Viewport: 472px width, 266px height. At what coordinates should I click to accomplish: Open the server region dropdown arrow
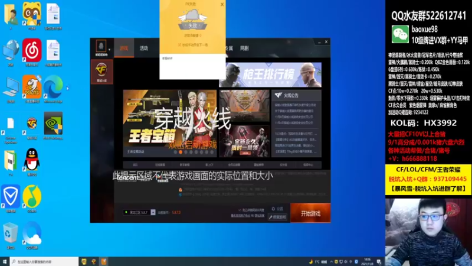(x=153, y=212)
